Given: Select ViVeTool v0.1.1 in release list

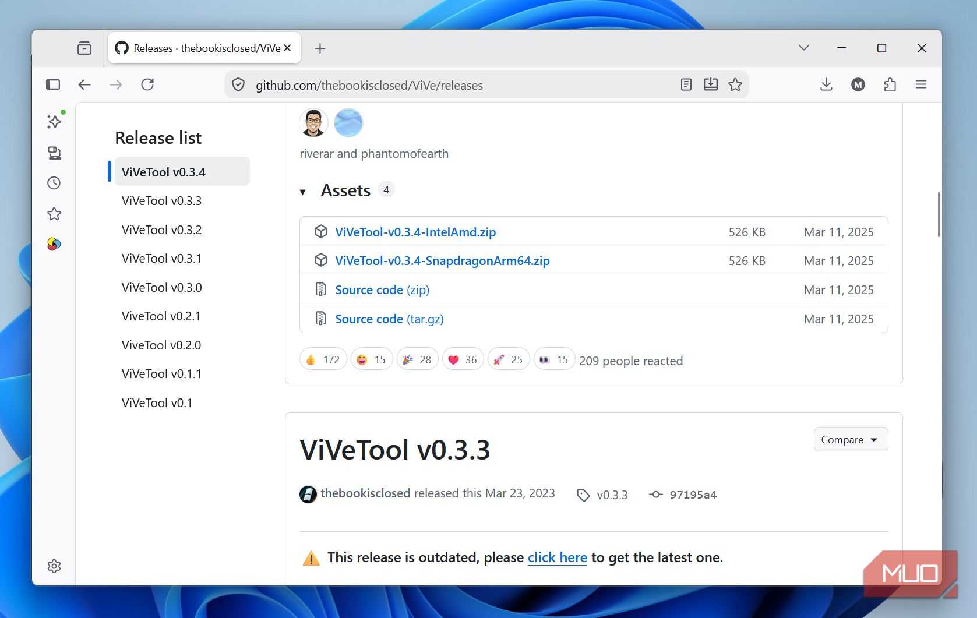Looking at the screenshot, I should tap(161, 374).
